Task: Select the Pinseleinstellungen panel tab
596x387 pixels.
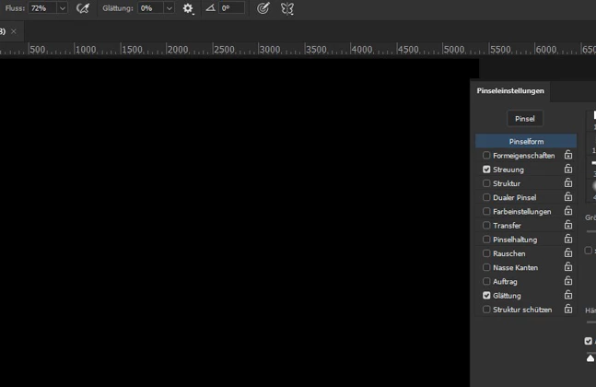Action: point(510,91)
